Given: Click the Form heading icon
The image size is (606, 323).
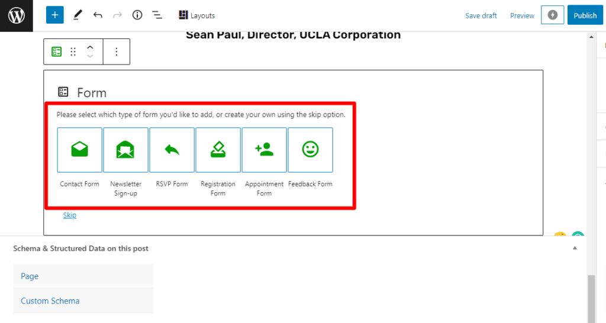Looking at the screenshot, I should pyautogui.click(x=63, y=92).
